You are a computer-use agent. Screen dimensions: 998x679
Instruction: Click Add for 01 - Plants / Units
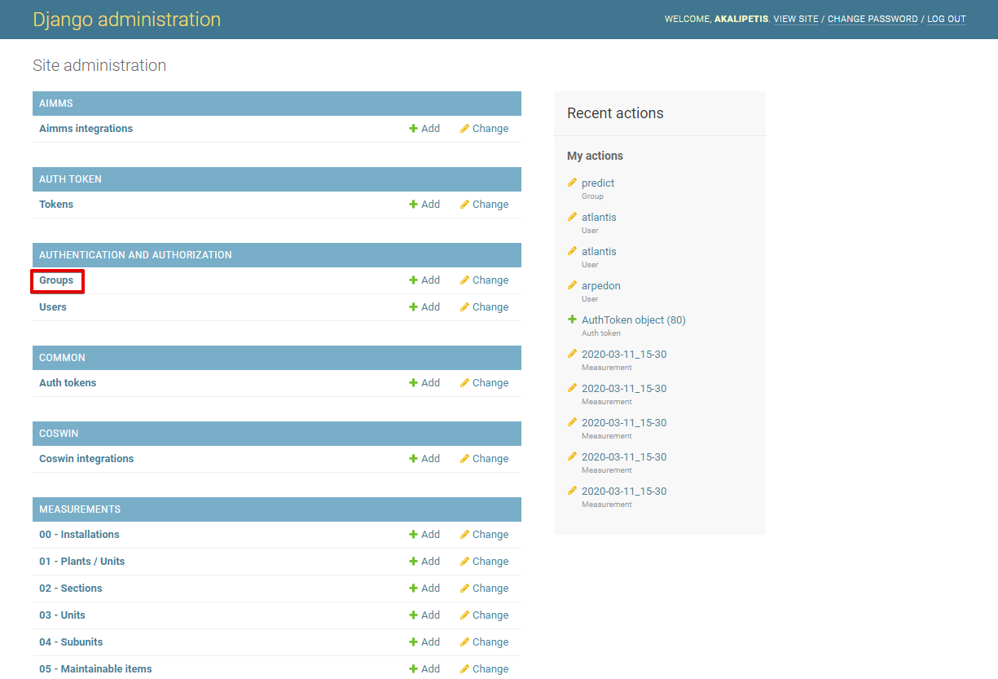[424, 562]
